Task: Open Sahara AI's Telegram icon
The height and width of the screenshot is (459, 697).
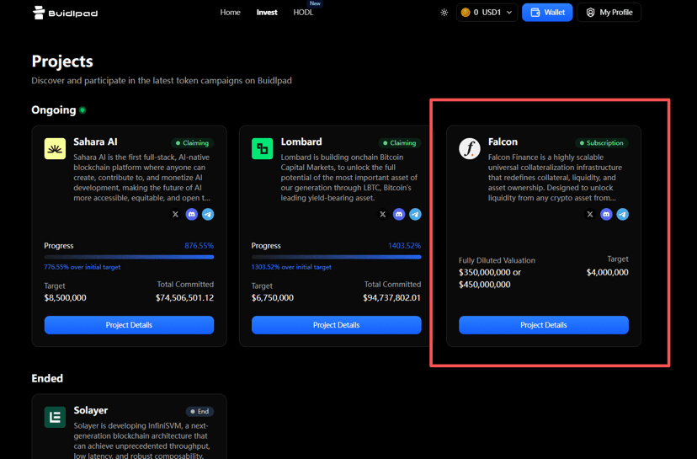Action: (208, 215)
